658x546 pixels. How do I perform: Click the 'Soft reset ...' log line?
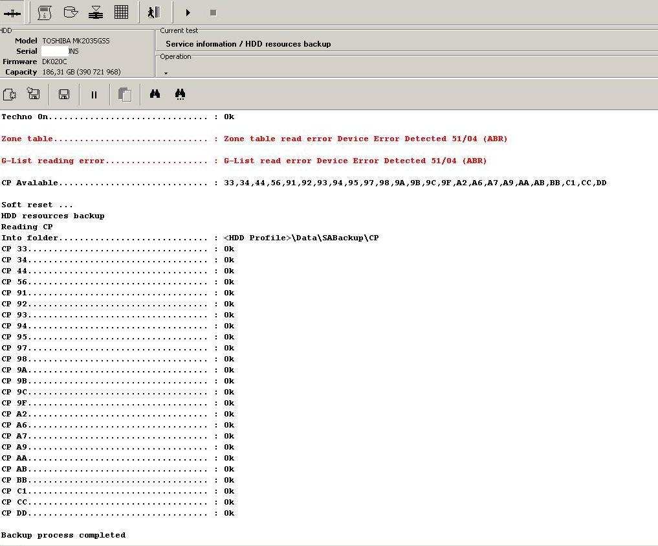point(37,205)
